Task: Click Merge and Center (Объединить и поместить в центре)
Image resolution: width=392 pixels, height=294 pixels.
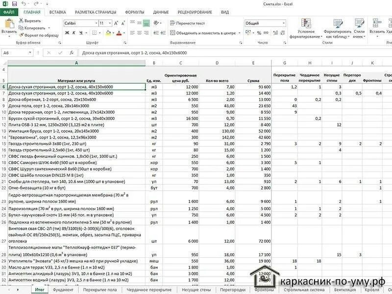Action: 203,33
